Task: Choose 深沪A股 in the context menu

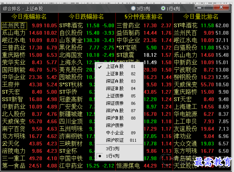Action: click(119, 111)
